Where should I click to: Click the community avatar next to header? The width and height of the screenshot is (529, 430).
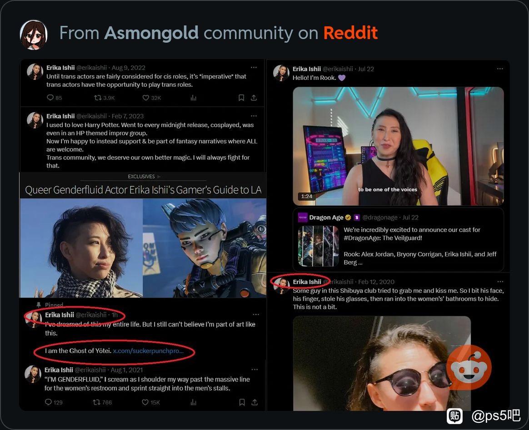click(x=33, y=35)
